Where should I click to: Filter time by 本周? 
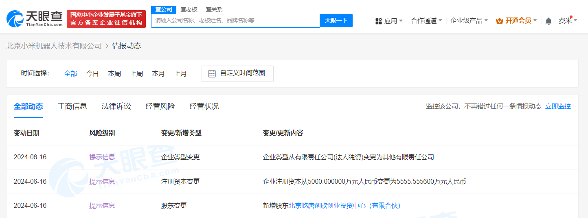[x=114, y=74]
